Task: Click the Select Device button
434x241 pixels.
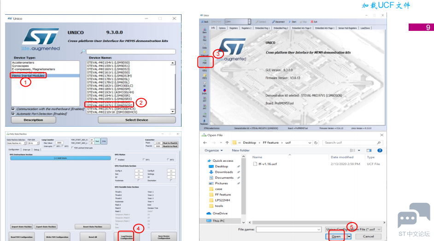Action: point(137,120)
